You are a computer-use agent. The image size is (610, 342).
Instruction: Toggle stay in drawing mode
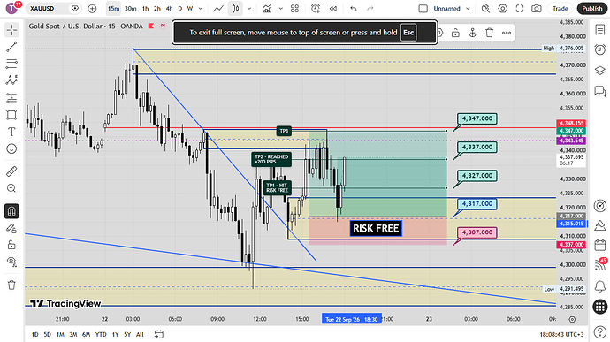tap(11, 228)
